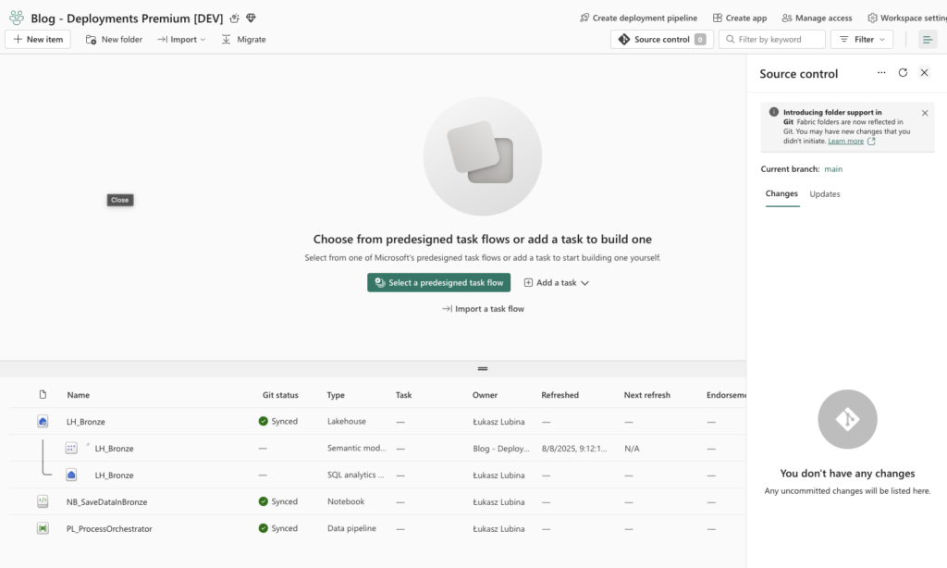Click the Source control refresh icon
Image resolution: width=947 pixels, height=568 pixels.
[x=903, y=73]
